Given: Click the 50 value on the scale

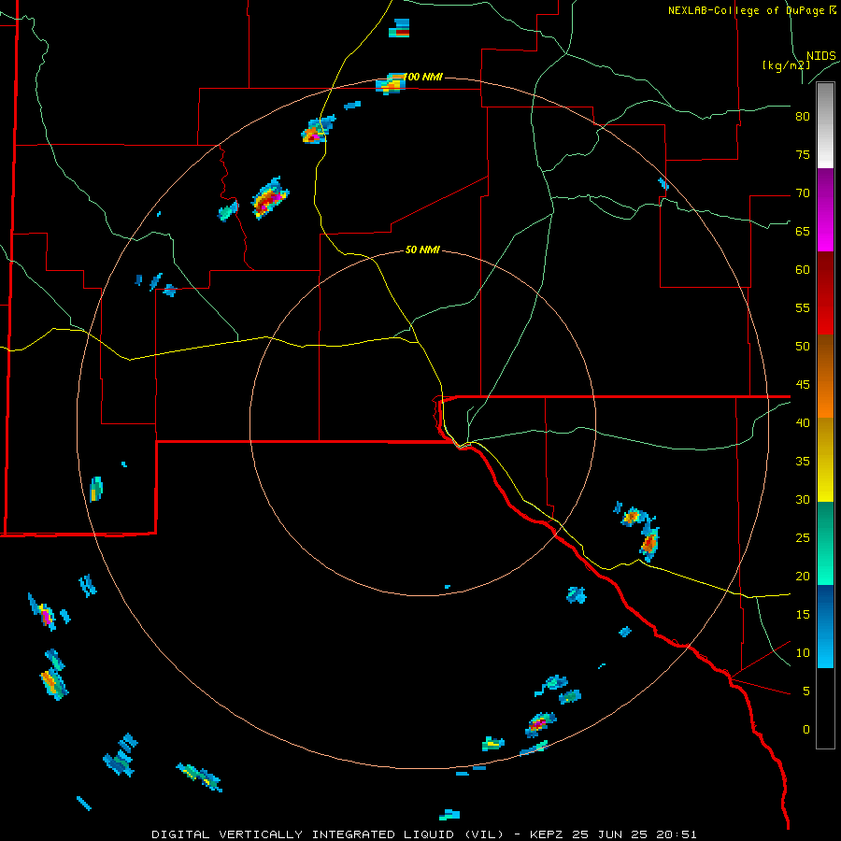Looking at the screenshot, I should coord(803,347).
